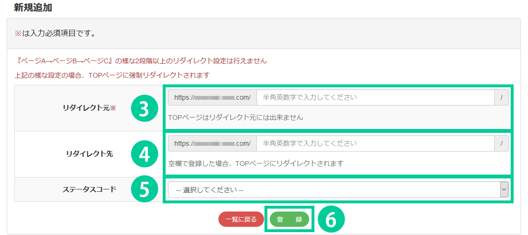Click the 新規追加 page heading
The image size is (528, 235).
[x=33, y=7]
